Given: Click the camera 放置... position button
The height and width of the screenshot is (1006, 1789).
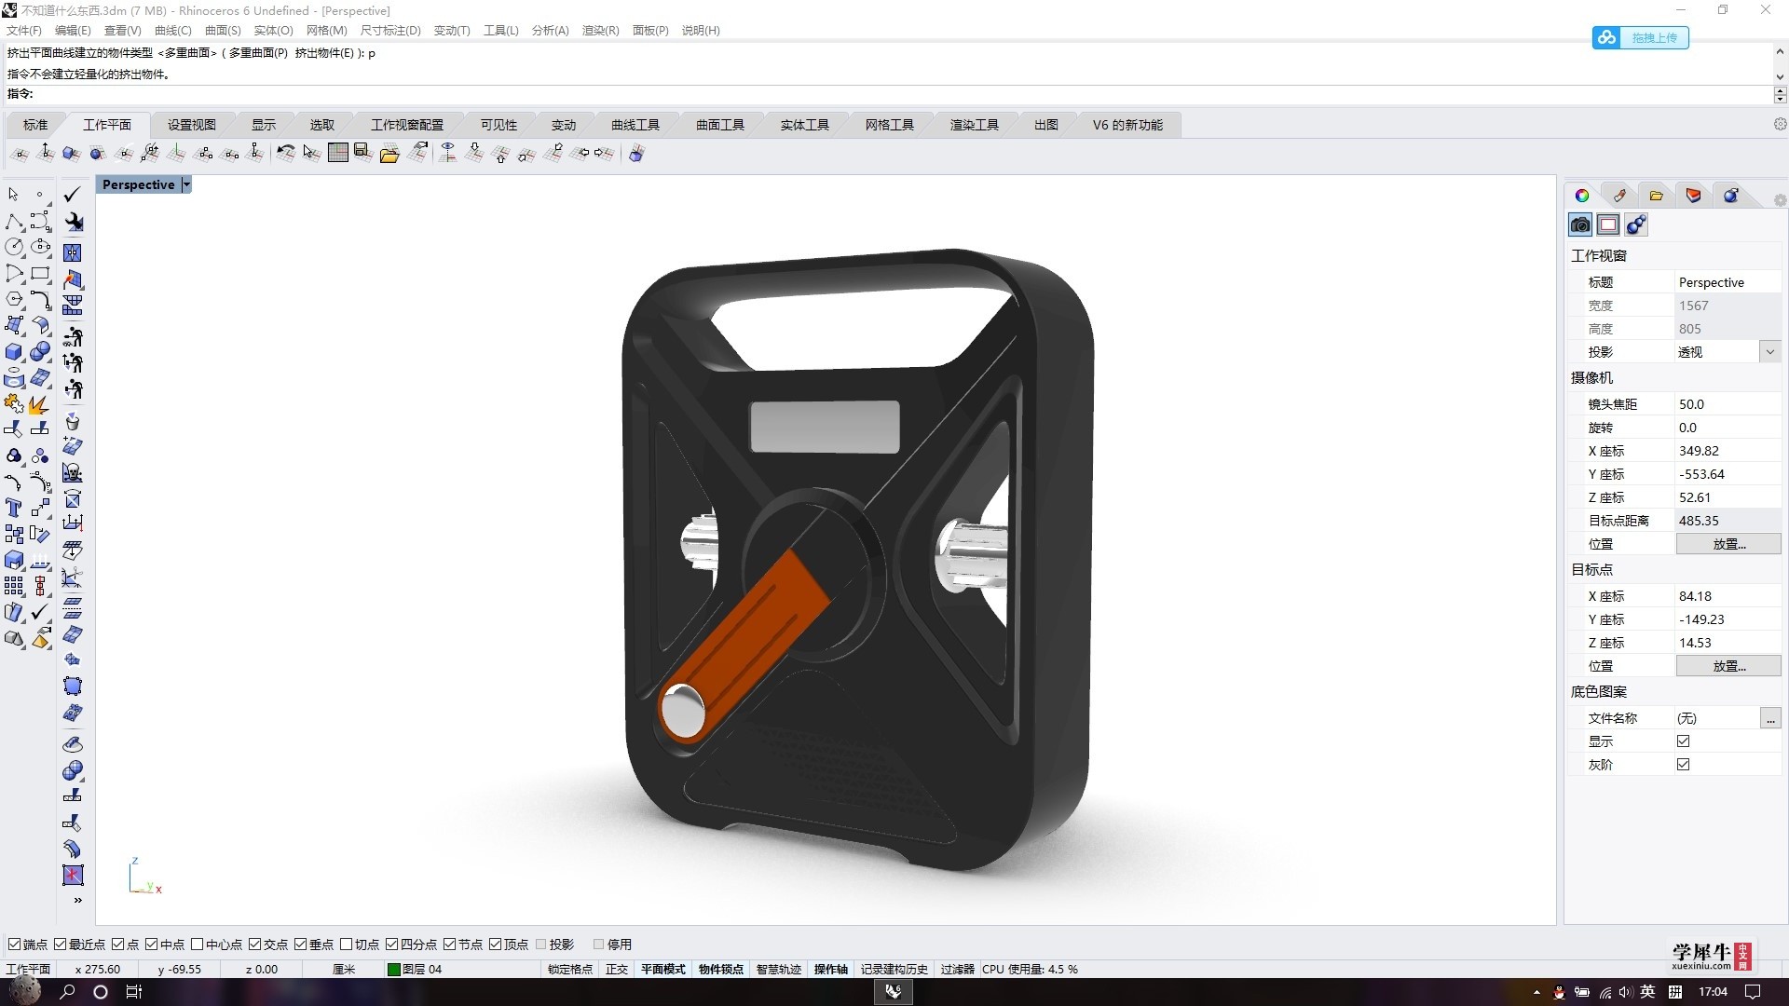Looking at the screenshot, I should (x=1728, y=544).
